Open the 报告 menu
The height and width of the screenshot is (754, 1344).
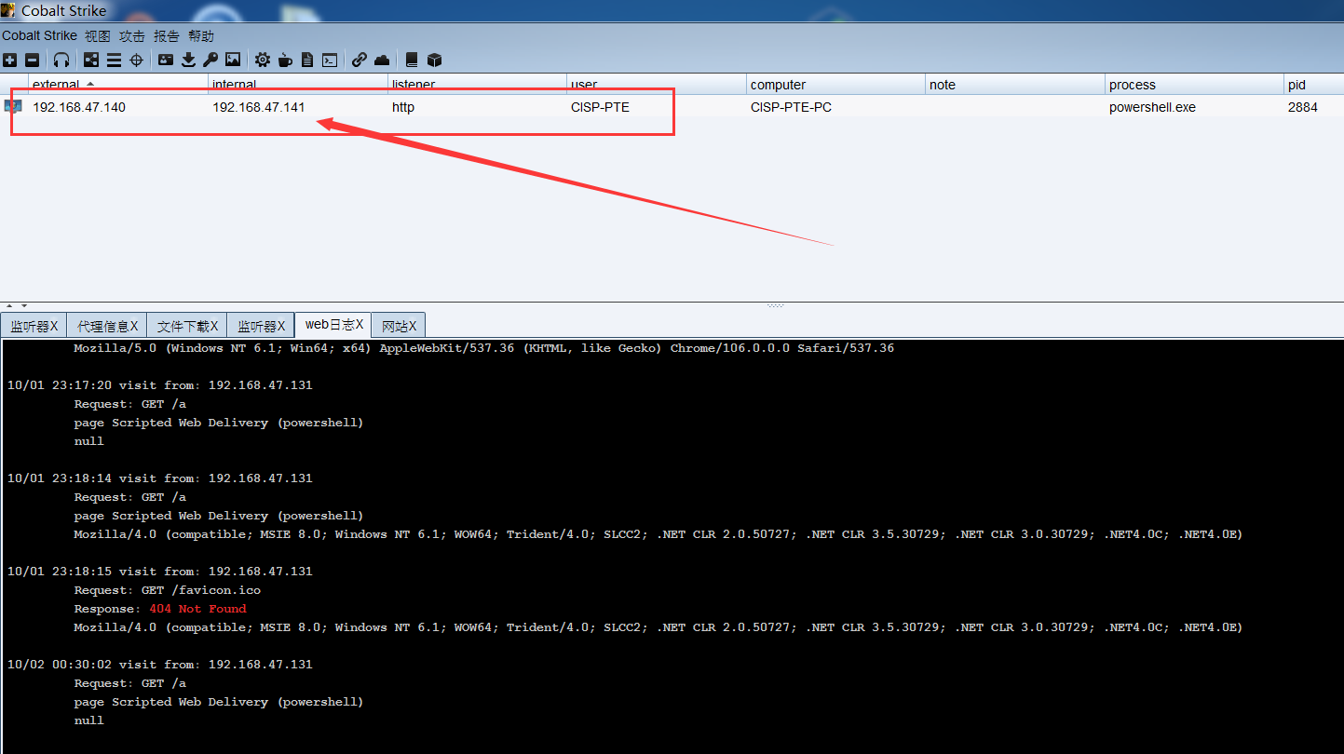(x=166, y=36)
